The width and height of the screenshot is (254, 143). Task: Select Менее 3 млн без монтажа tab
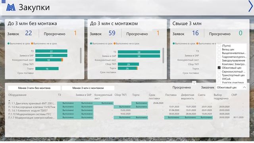click(x=34, y=88)
